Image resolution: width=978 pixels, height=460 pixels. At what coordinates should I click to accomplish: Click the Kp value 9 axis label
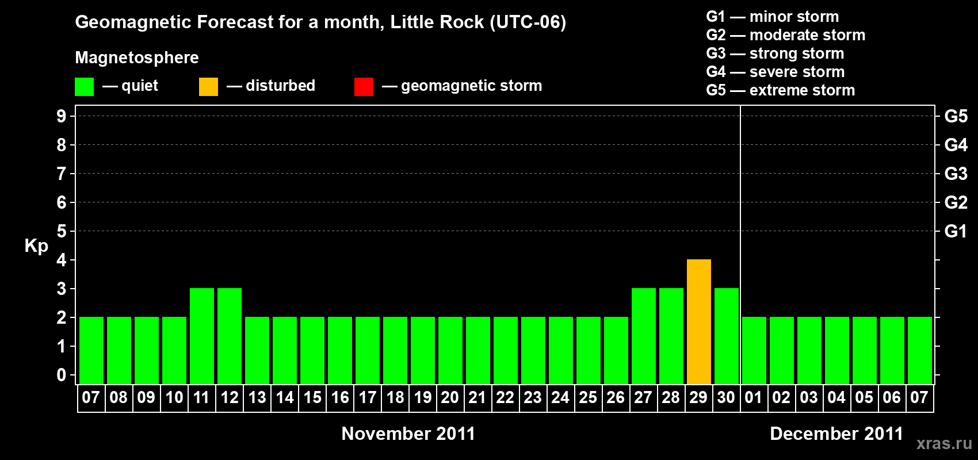tap(62, 116)
